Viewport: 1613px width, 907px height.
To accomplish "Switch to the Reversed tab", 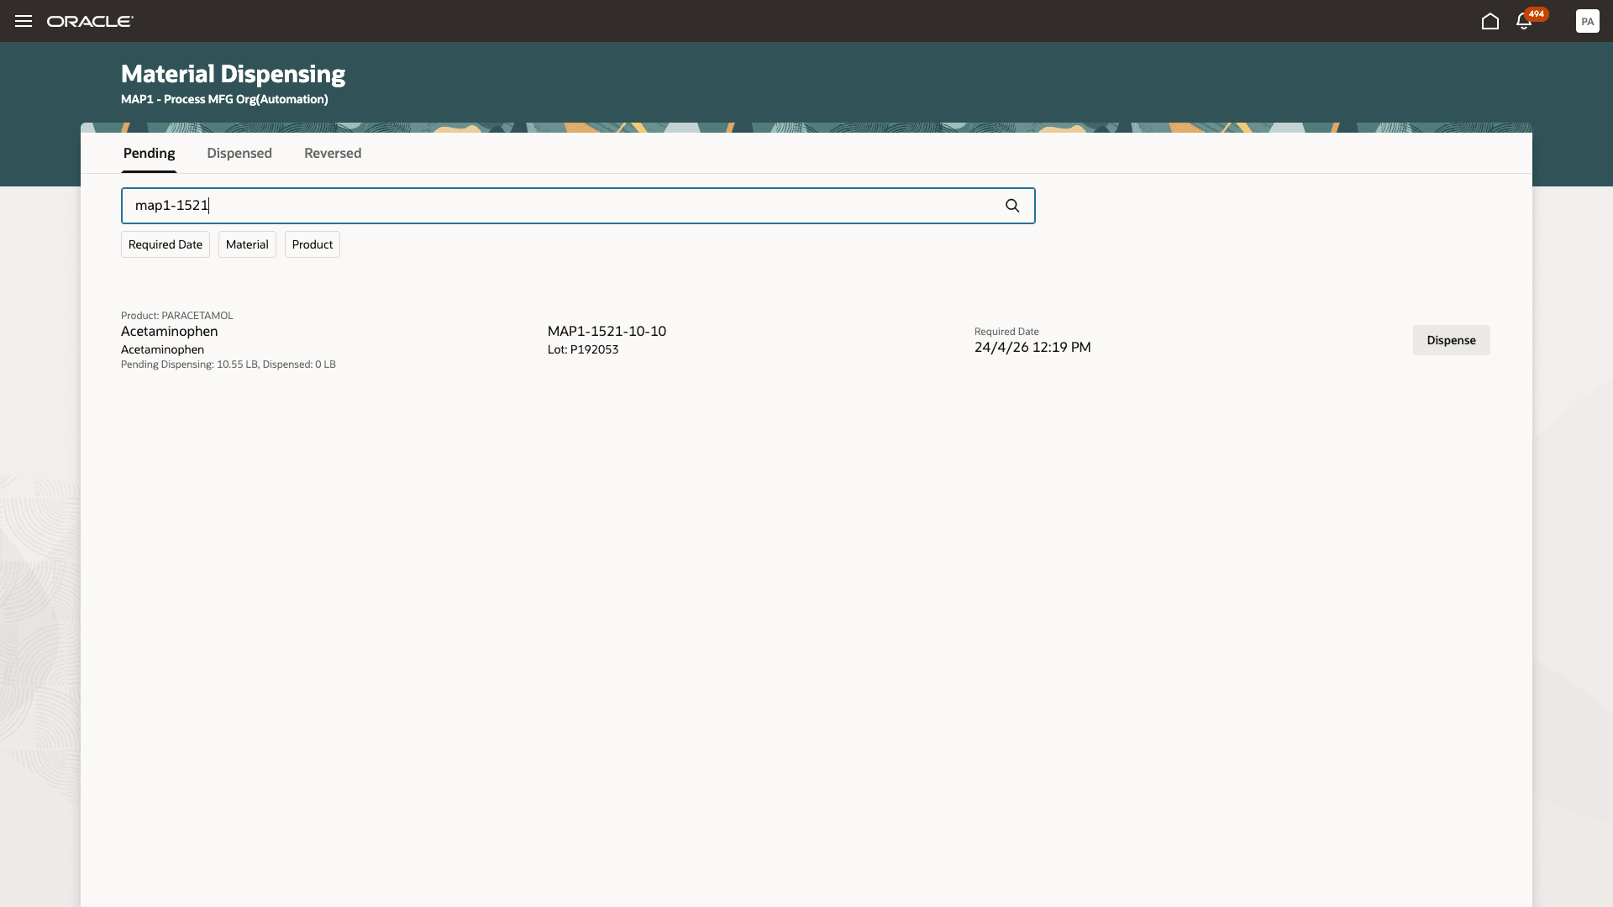I will tap(333, 153).
